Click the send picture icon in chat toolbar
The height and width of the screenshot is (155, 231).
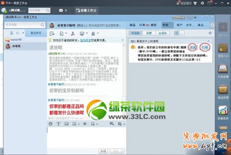coord(66,124)
